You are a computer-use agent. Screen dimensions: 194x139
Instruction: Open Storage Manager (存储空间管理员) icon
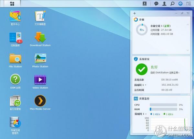[x=15, y=122]
